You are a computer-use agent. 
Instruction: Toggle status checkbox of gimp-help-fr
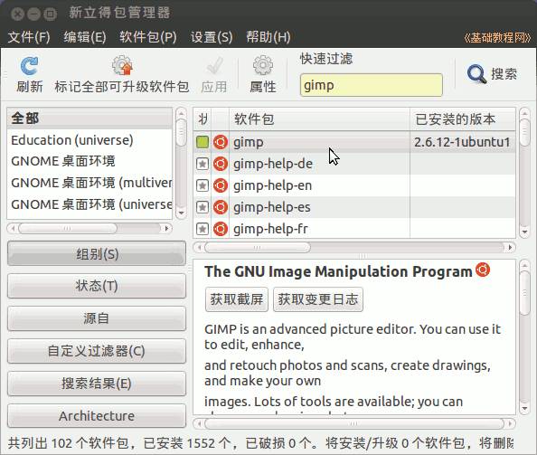coord(203,229)
